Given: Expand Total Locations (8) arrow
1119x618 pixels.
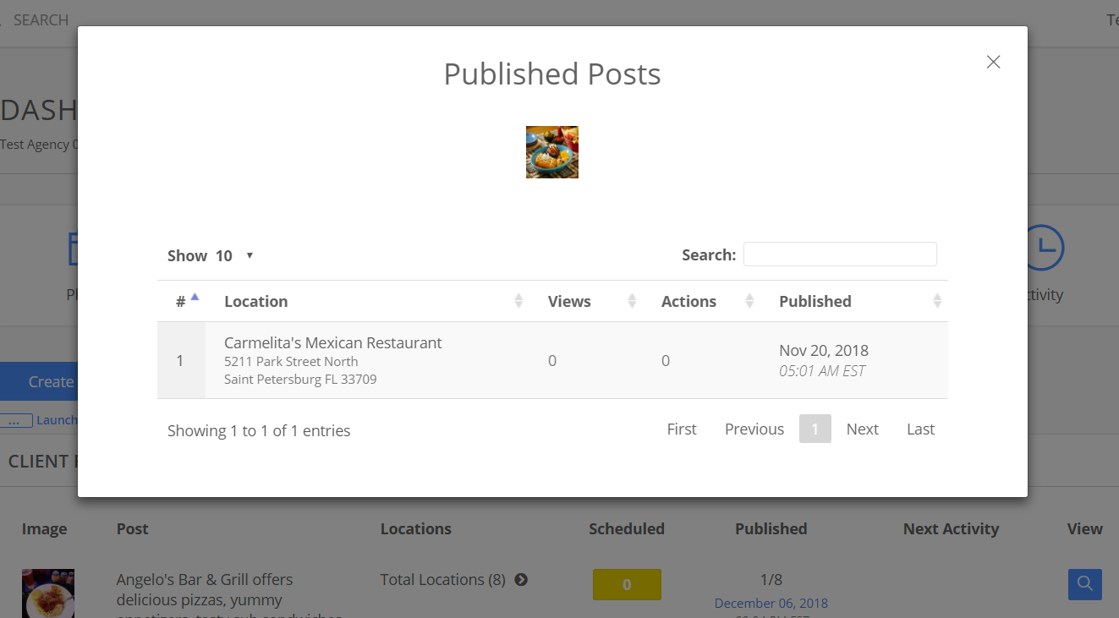Looking at the screenshot, I should pos(521,580).
